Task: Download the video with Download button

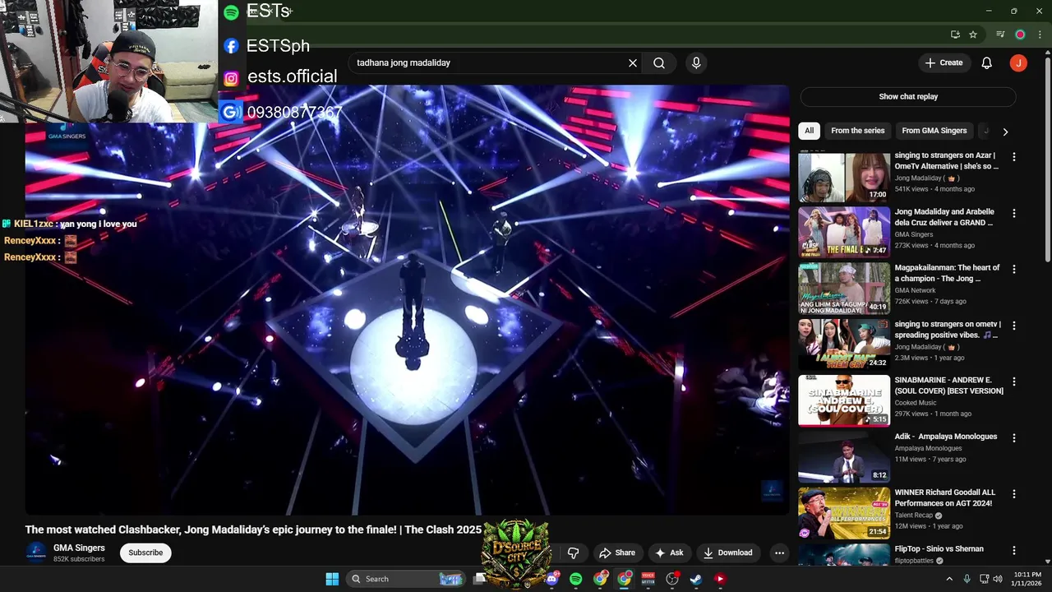Action: 727,553
